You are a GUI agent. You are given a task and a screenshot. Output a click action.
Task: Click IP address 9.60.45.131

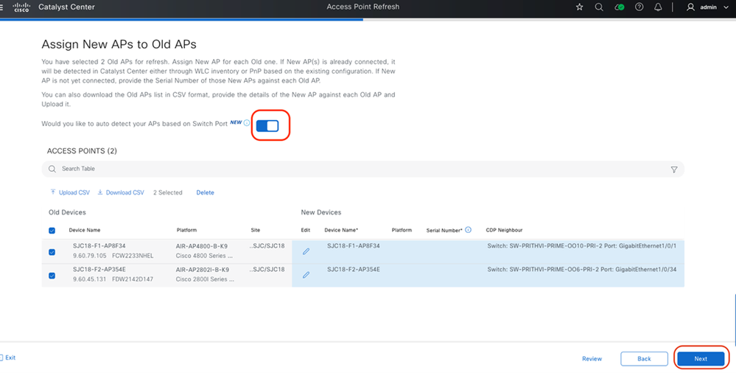click(89, 279)
